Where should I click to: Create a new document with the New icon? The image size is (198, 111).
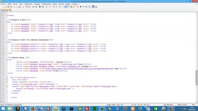[x=3, y=7]
